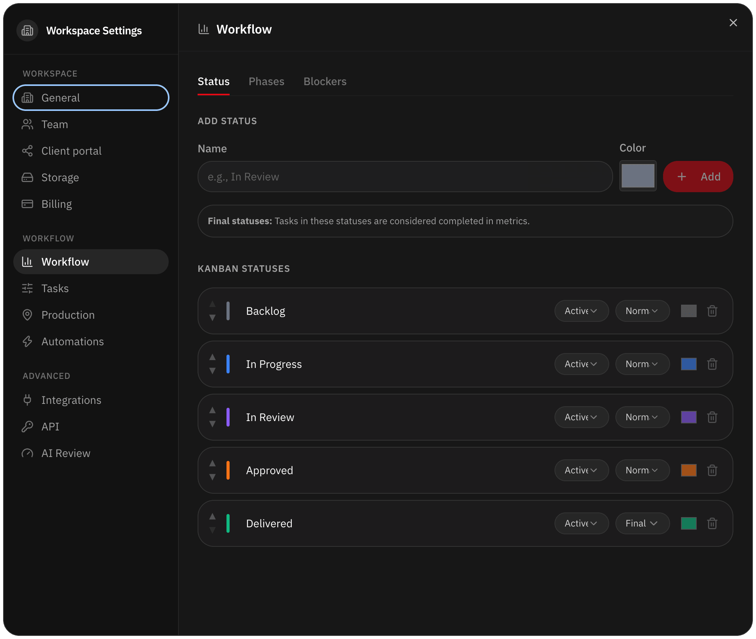Focus the status Name input field
Image resolution: width=756 pixels, height=639 pixels.
[x=405, y=177]
